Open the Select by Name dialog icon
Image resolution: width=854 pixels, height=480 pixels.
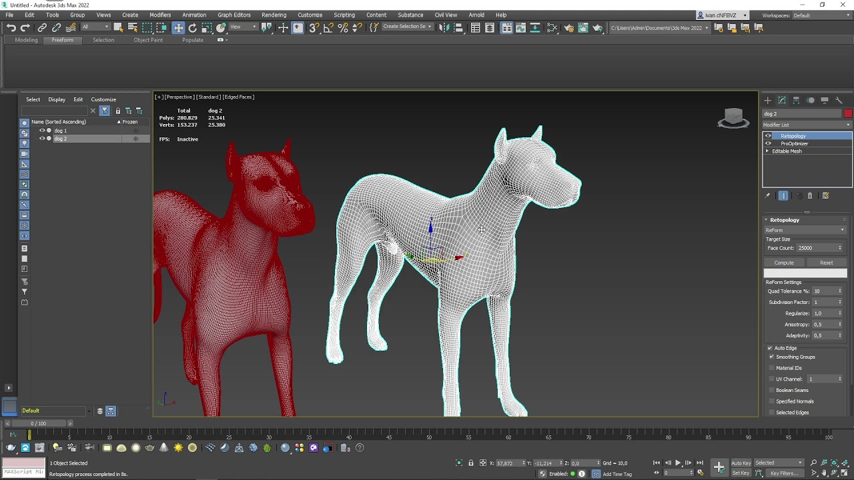click(133, 27)
